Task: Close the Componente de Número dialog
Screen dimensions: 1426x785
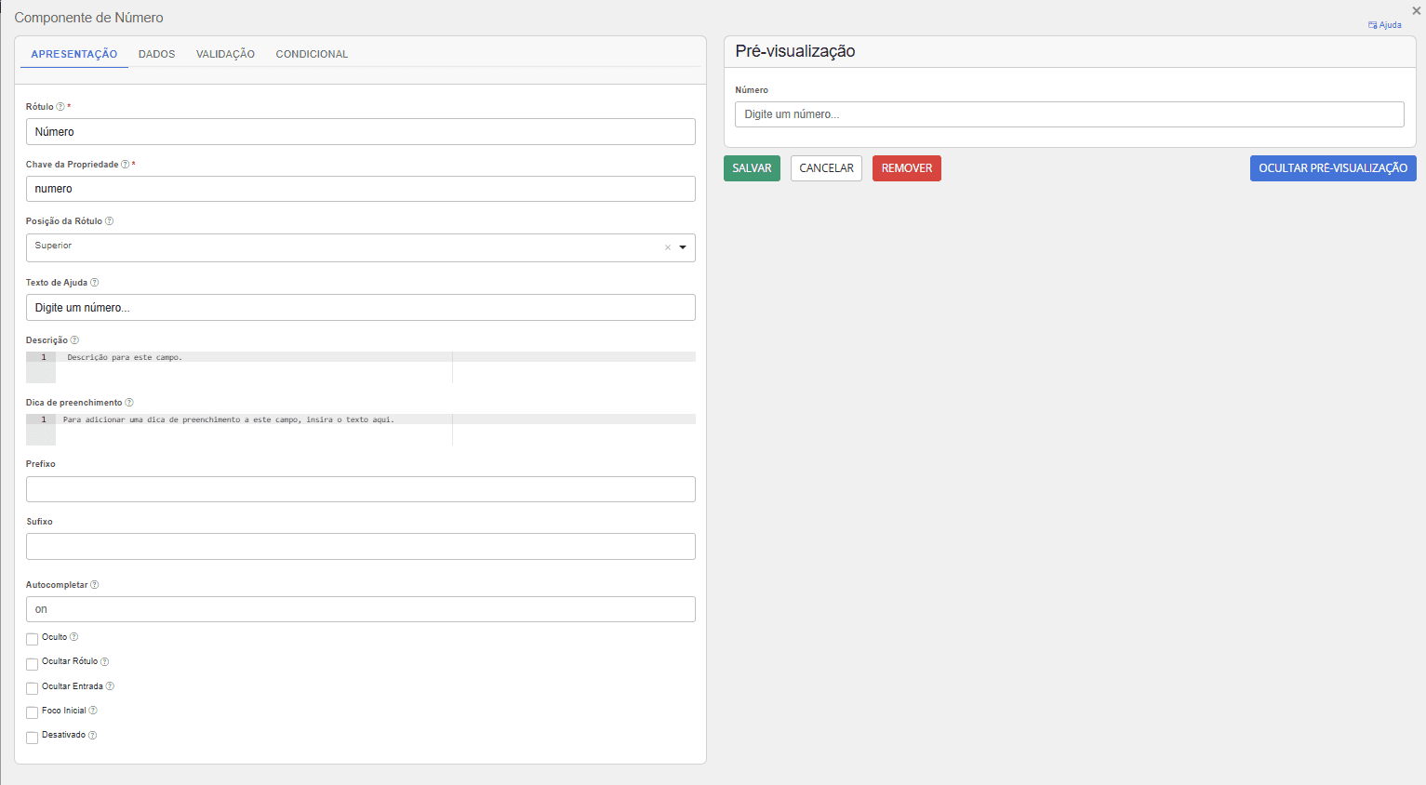Action: point(1416,11)
